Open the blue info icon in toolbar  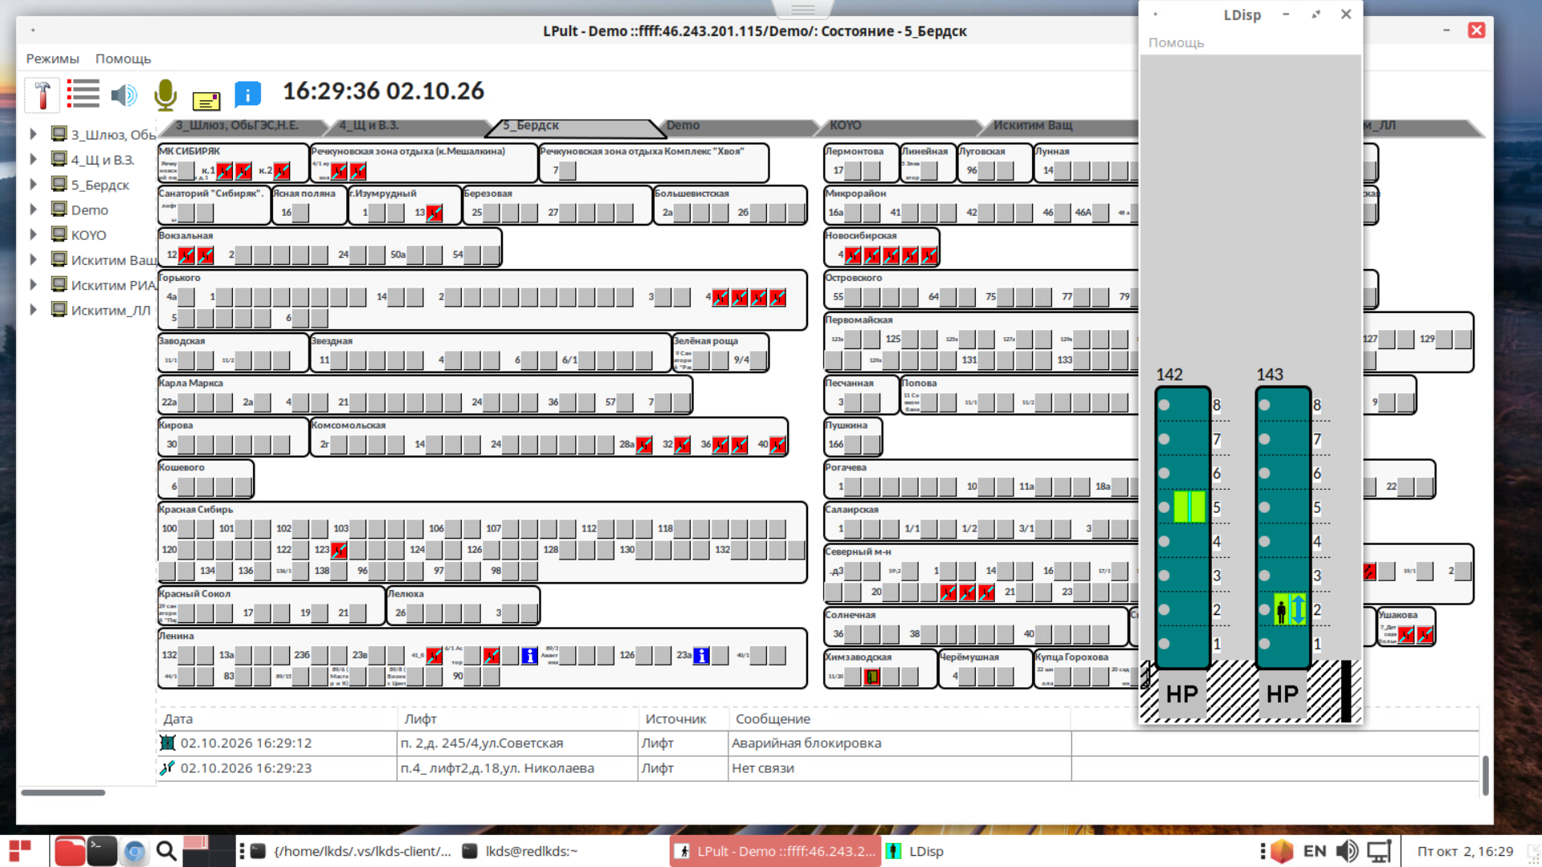[247, 95]
